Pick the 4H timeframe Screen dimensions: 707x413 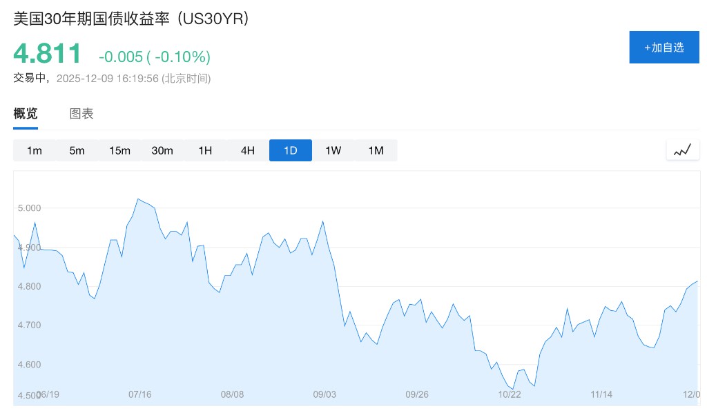pos(248,150)
